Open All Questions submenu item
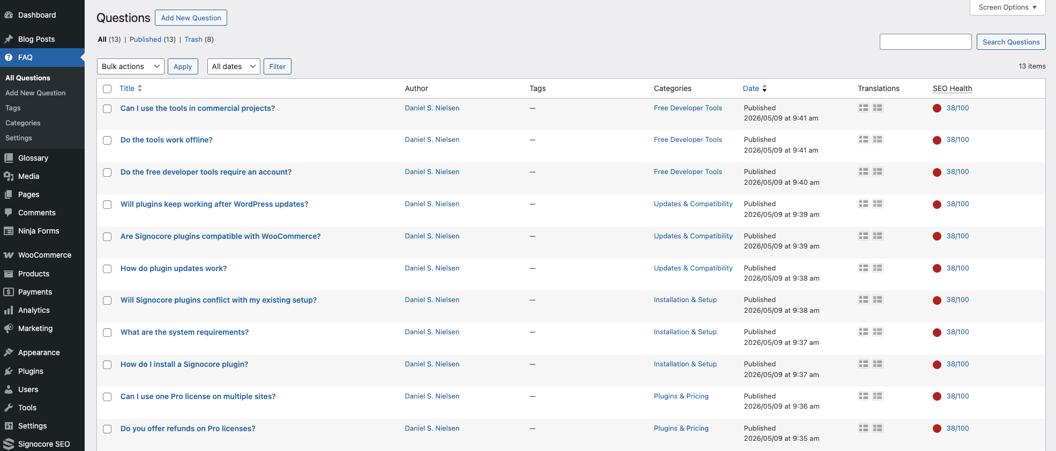This screenshot has height=451, width=1056. 28,78
